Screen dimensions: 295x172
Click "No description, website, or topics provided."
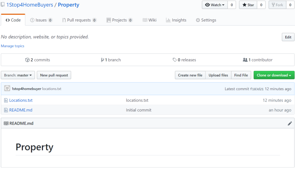(45, 37)
